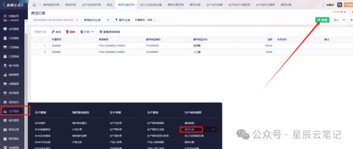Open 生产任务单 in the menu
The width and height of the screenshot is (353, 149).
click(116, 123)
